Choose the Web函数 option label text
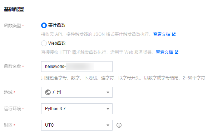 click(x=57, y=43)
